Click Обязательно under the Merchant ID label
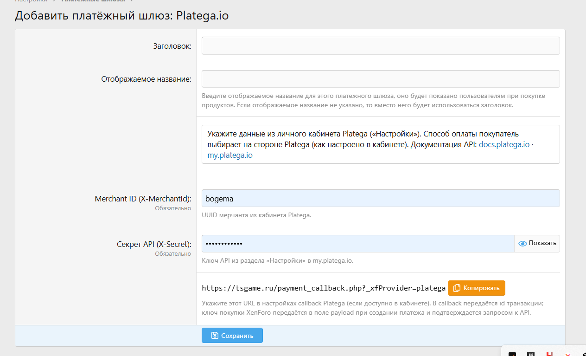The height and width of the screenshot is (356, 586). tap(173, 208)
